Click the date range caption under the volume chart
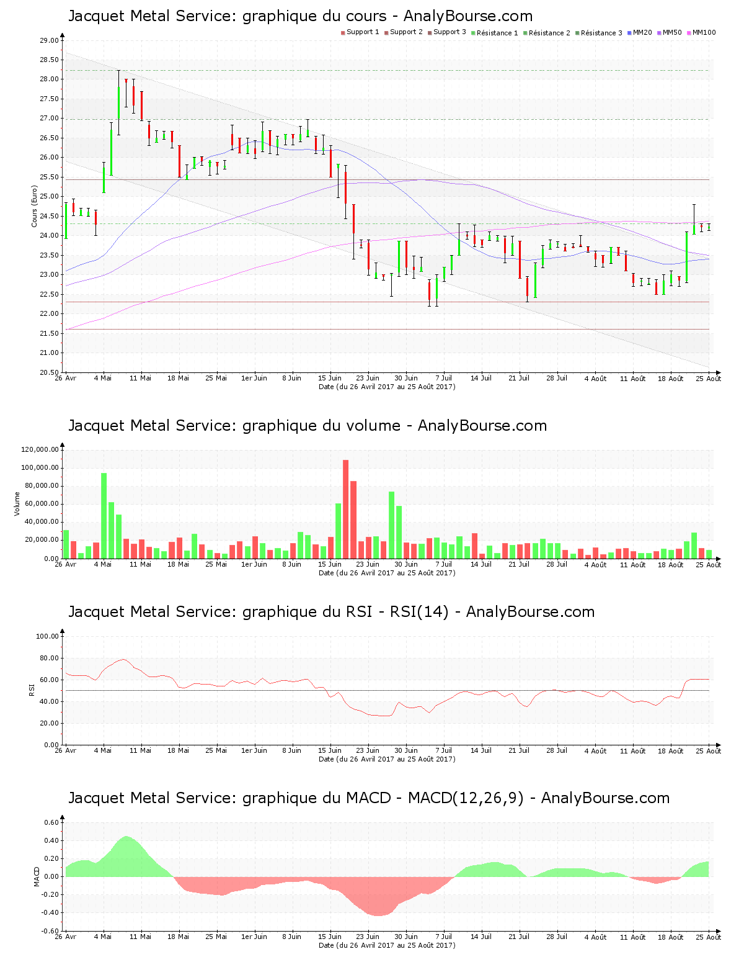 [387, 573]
